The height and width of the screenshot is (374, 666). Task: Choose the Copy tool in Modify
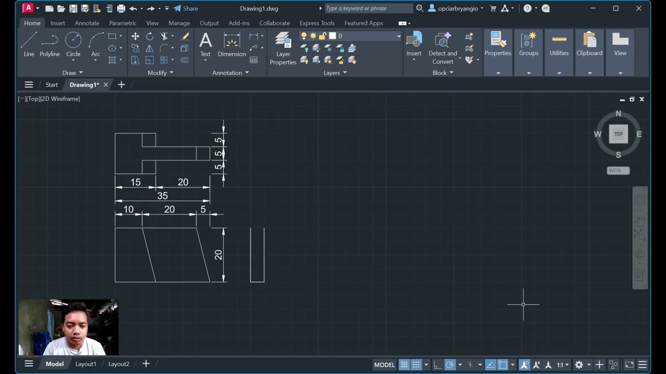pos(135,48)
